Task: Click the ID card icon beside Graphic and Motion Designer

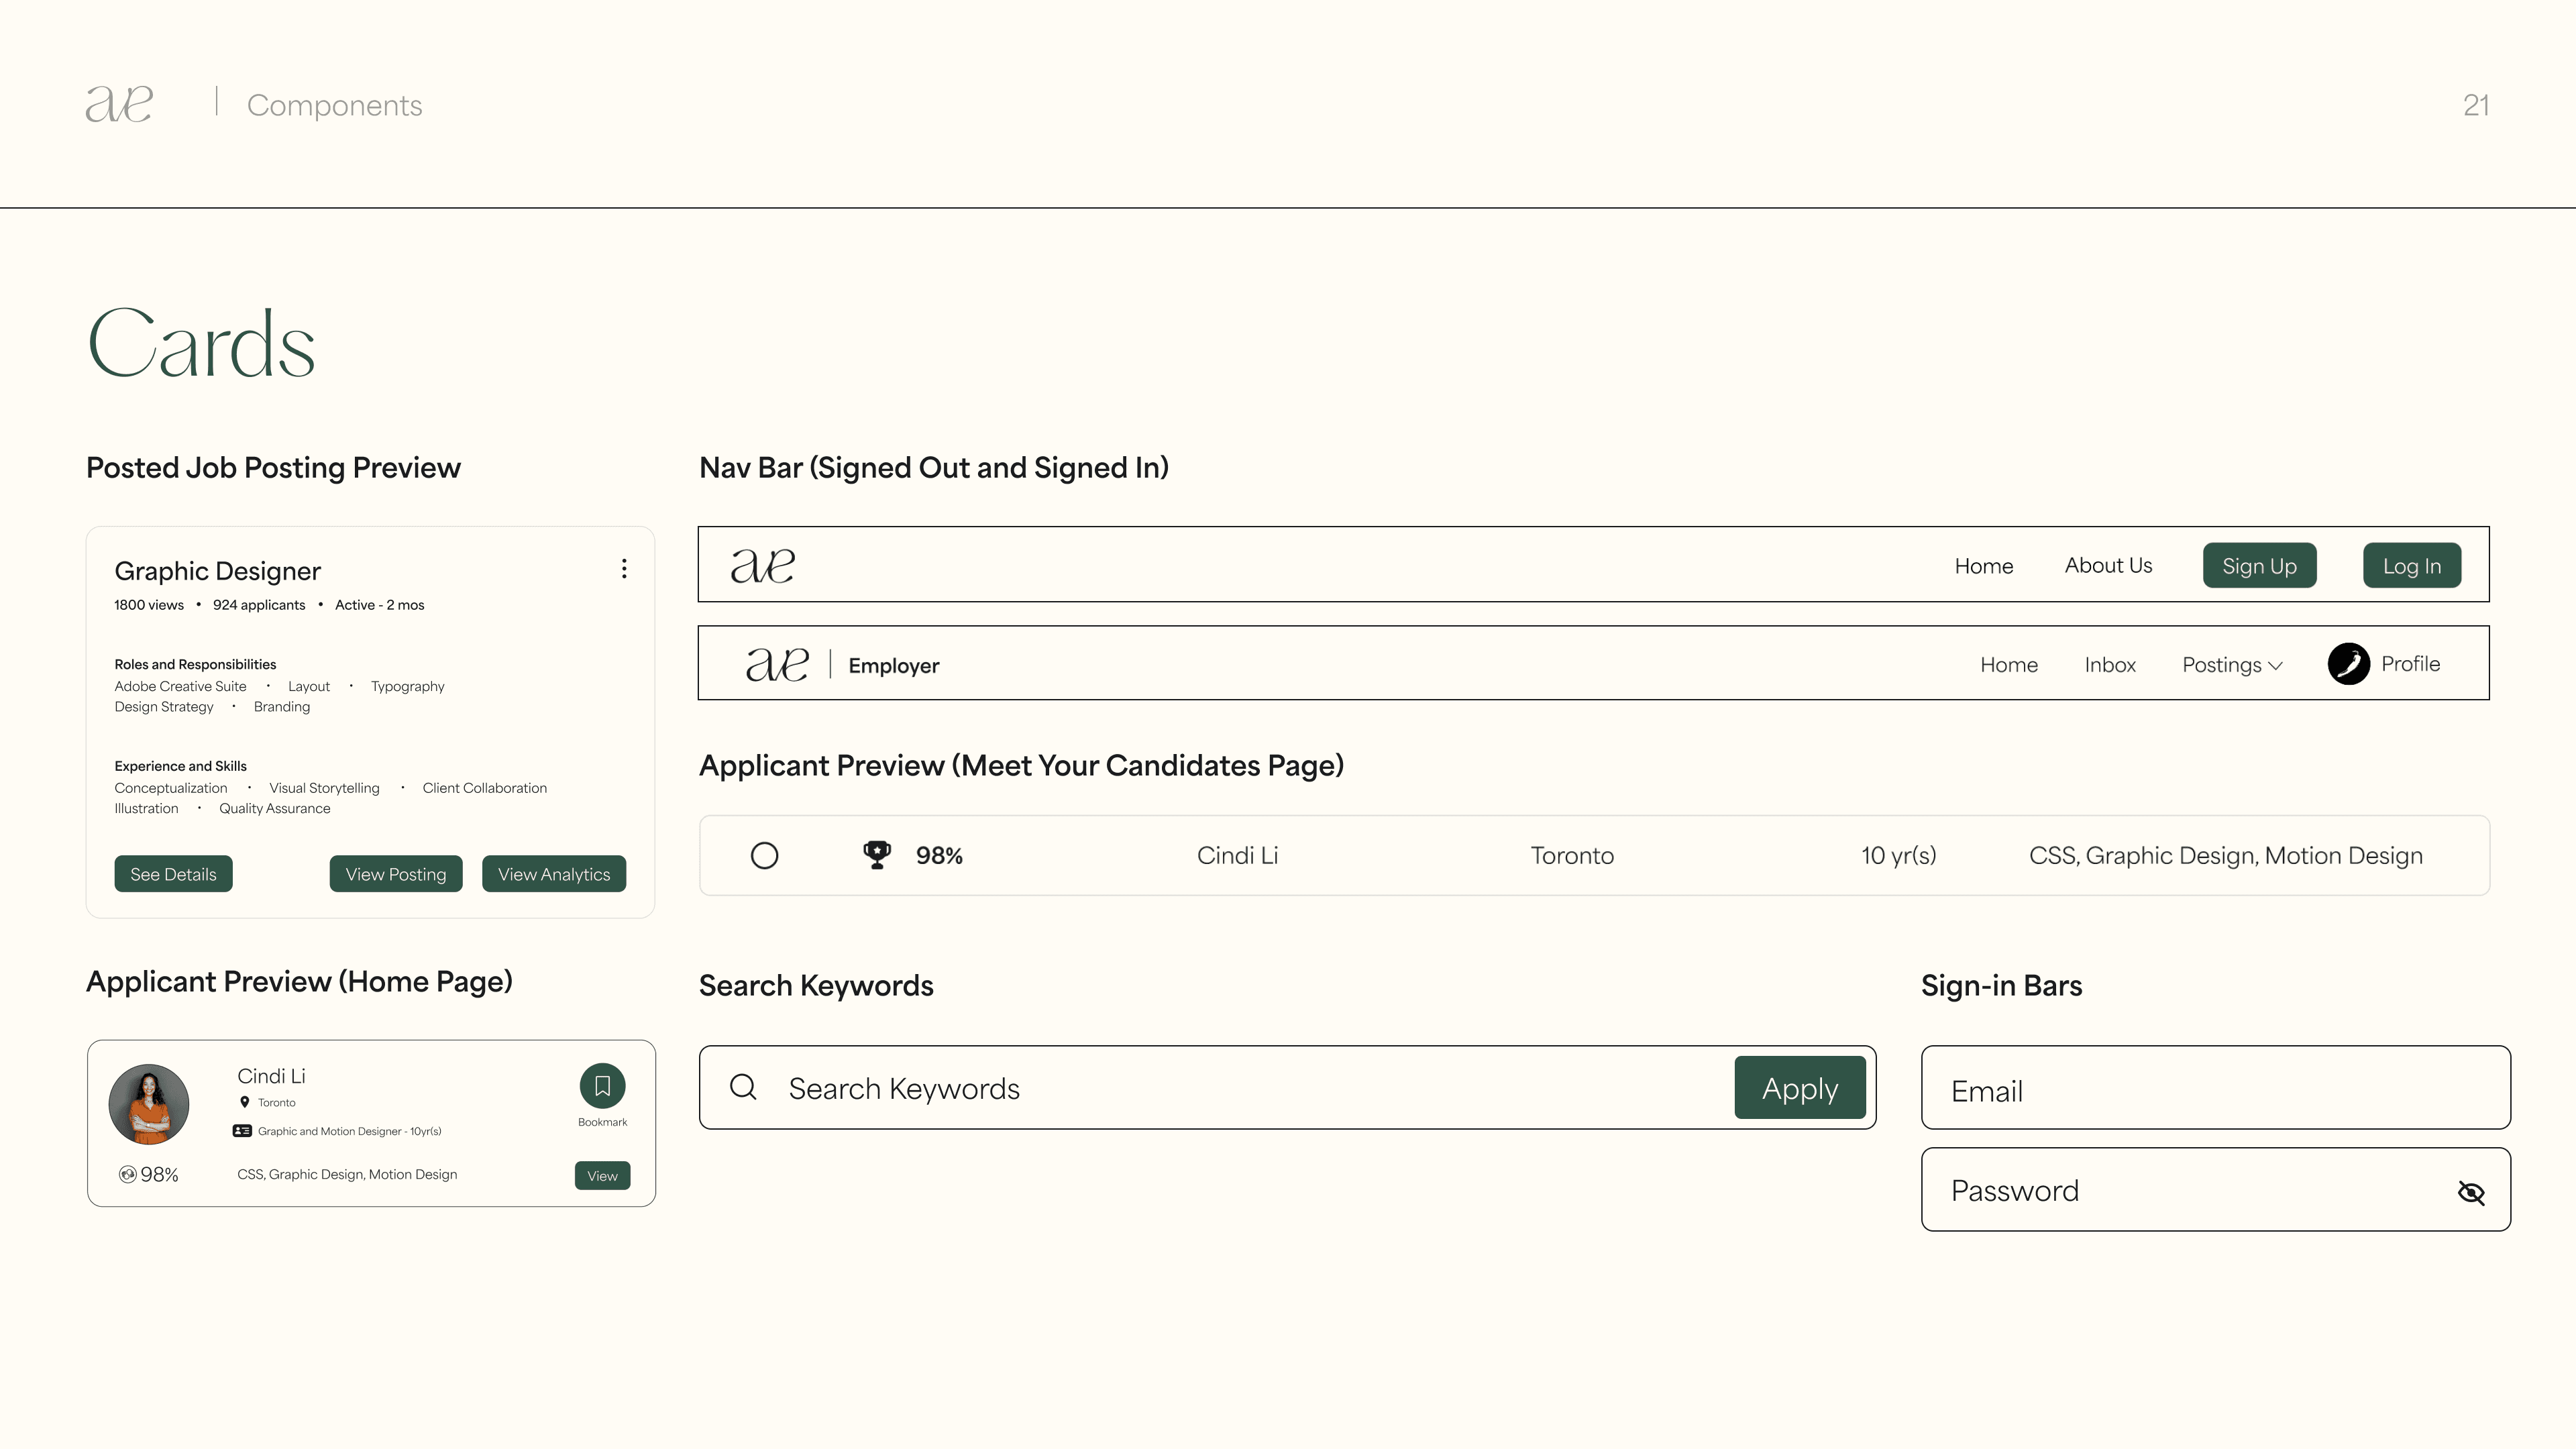Action: tap(242, 1131)
